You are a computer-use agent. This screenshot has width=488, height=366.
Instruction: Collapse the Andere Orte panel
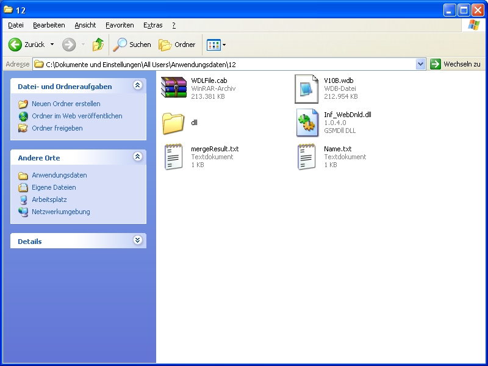point(138,156)
